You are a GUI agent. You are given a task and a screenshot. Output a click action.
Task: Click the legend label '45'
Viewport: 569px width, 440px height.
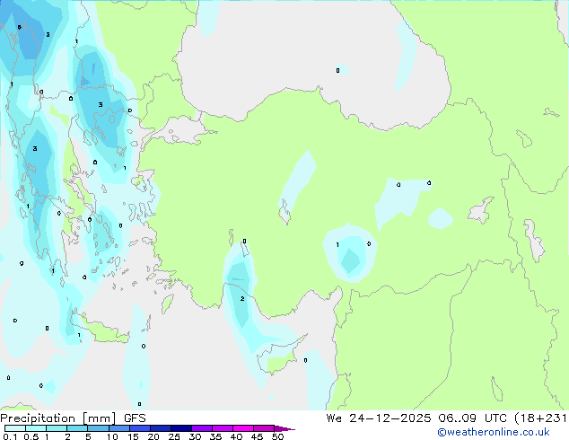coord(257,436)
